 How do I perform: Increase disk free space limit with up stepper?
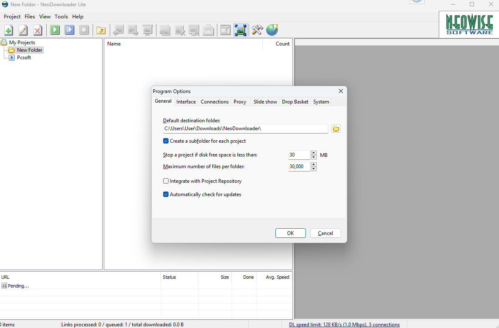point(313,153)
